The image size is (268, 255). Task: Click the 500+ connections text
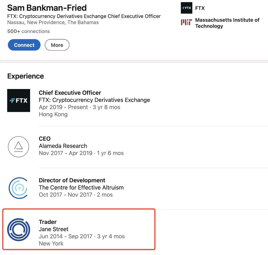coord(29,31)
